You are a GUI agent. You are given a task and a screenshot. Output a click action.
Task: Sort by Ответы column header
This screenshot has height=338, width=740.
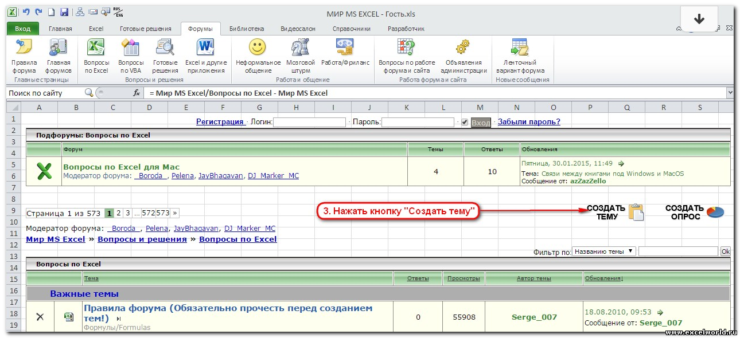418,278
